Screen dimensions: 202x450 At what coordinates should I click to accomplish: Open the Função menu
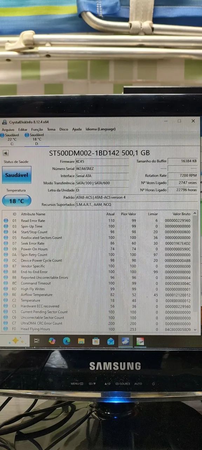[37, 129]
